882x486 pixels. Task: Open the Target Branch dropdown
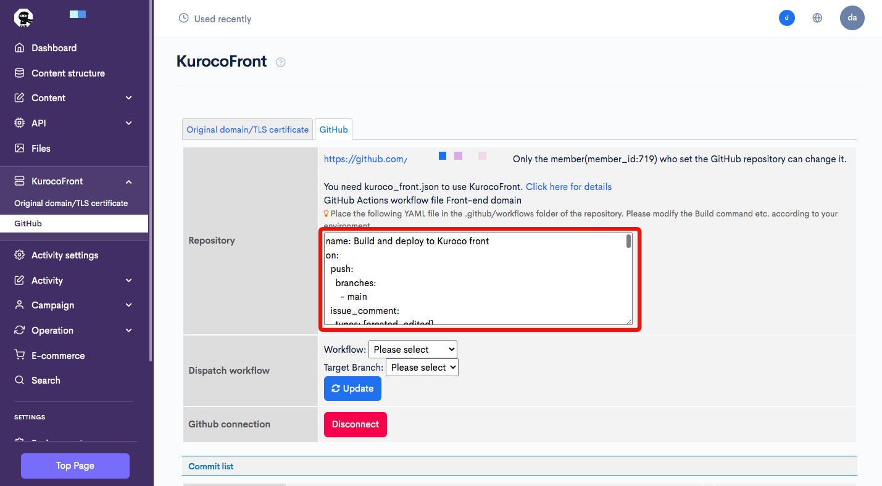click(x=422, y=368)
